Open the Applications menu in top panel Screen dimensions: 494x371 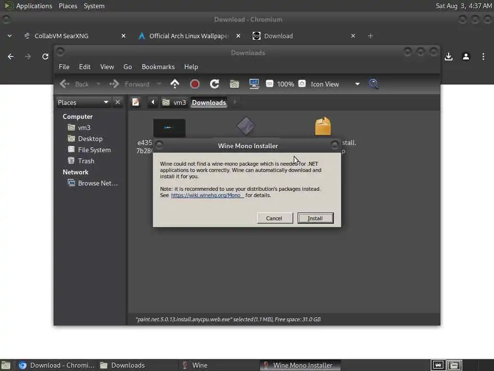tap(34, 6)
